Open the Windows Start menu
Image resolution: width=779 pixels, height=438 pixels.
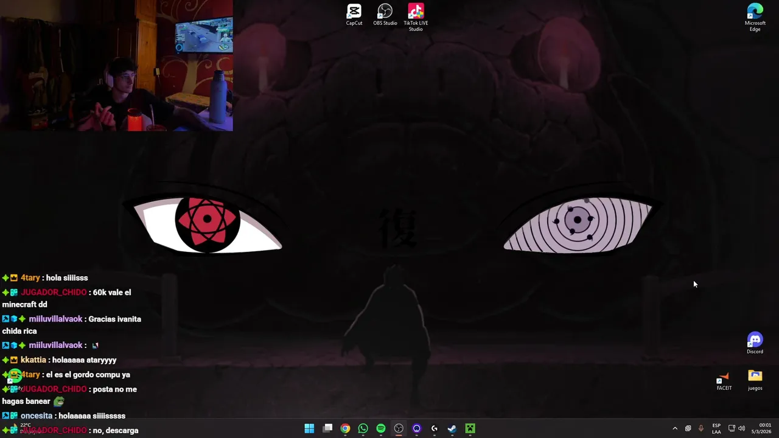coord(309,429)
